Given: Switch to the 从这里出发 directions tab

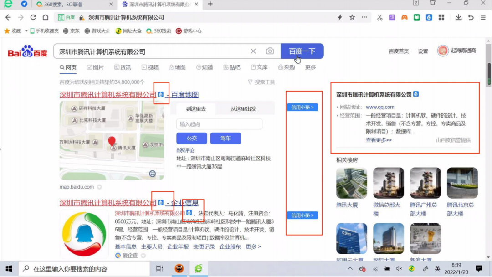Looking at the screenshot, I should tap(243, 109).
